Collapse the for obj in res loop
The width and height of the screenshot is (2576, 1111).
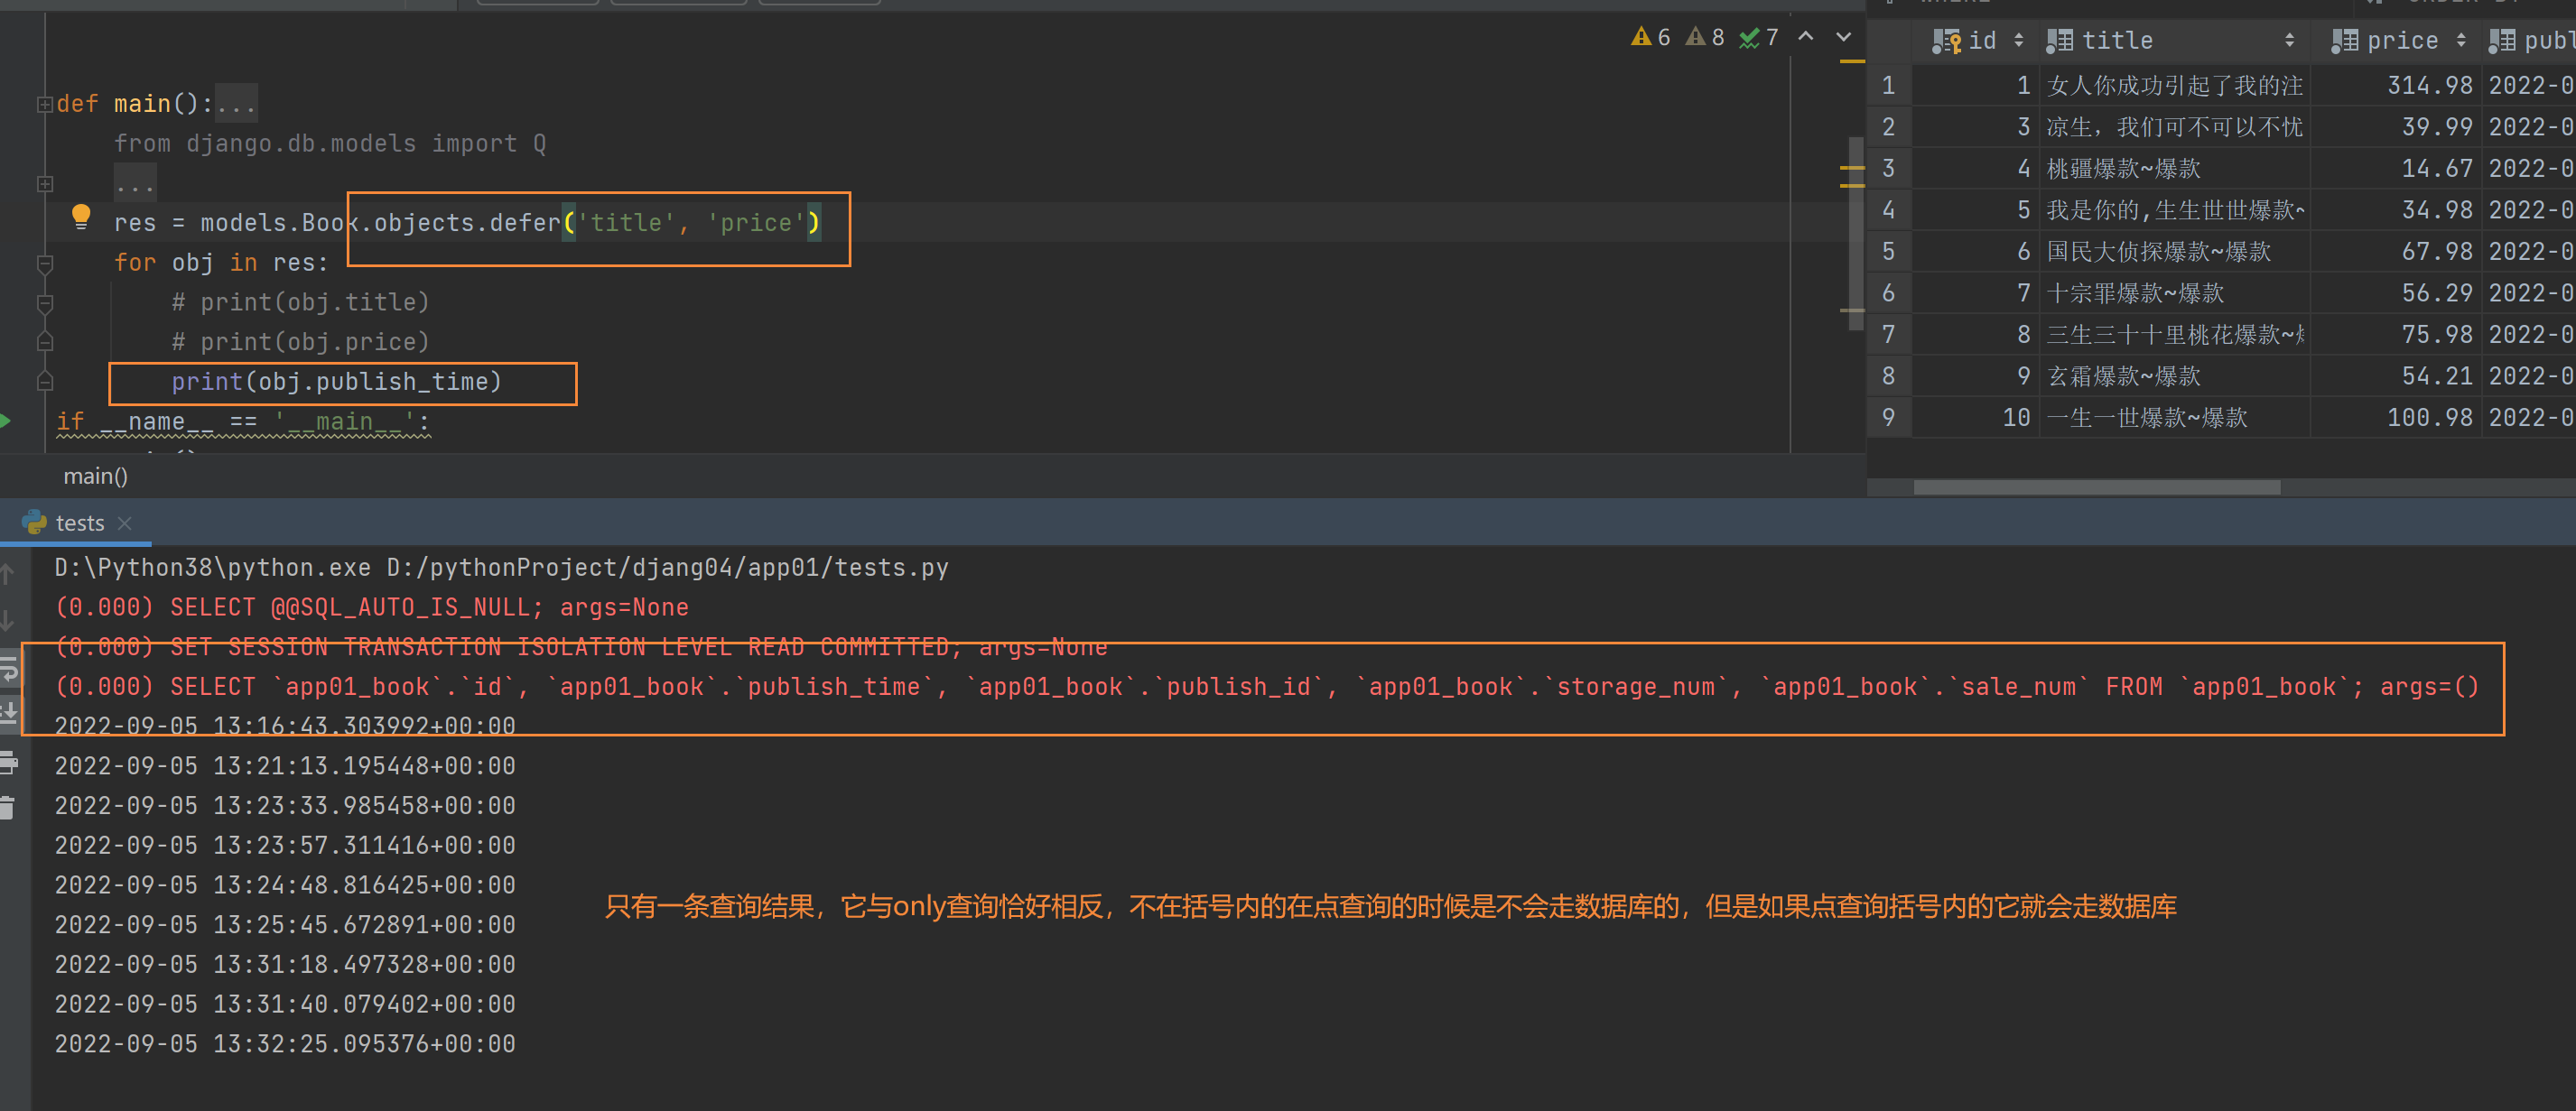click(44, 263)
